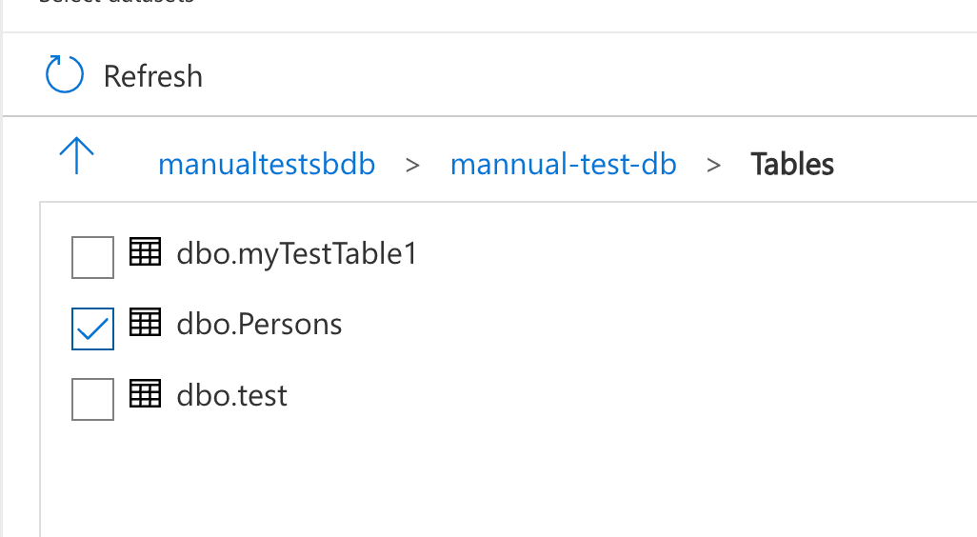Check the dbo.test checkbox
977x537 pixels.
pyautogui.click(x=92, y=399)
